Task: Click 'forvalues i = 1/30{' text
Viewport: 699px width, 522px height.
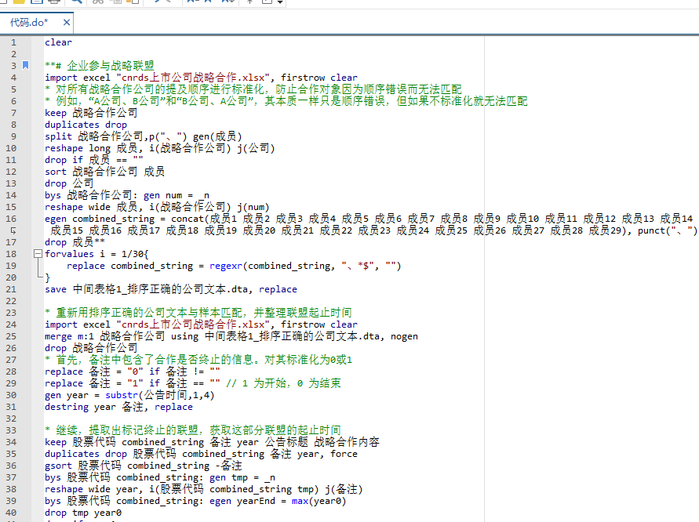Action: pyautogui.click(x=96, y=254)
